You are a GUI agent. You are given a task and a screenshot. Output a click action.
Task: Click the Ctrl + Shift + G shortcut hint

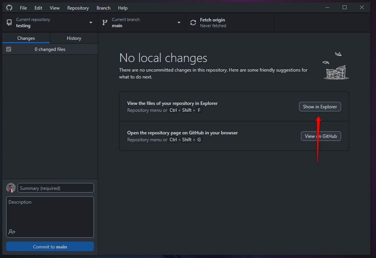pyautogui.click(x=185, y=140)
